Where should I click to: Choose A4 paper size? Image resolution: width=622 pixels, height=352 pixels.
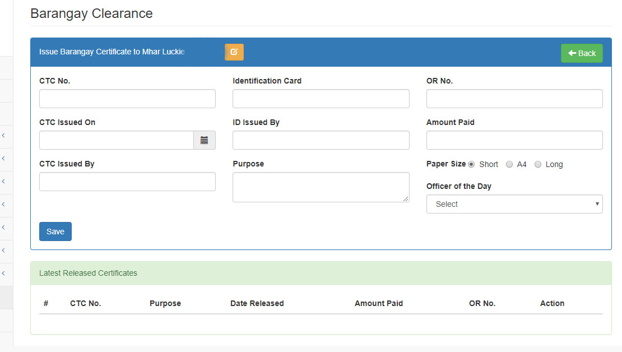tap(509, 164)
